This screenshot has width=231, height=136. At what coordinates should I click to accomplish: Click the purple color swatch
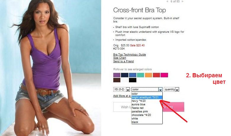[x=117, y=75]
